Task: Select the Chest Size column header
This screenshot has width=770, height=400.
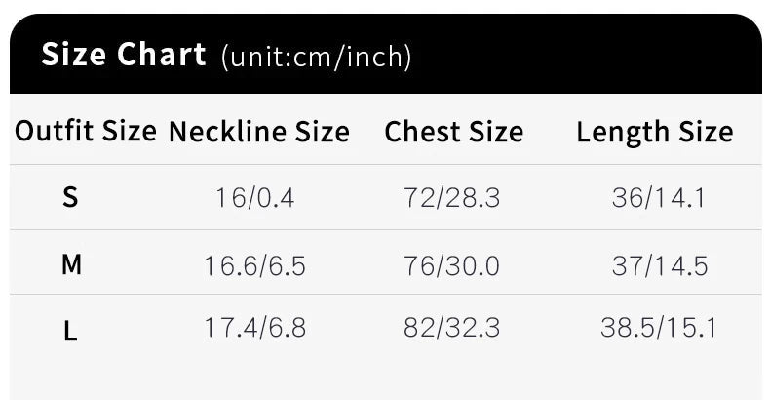Action: [x=454, y=132]
